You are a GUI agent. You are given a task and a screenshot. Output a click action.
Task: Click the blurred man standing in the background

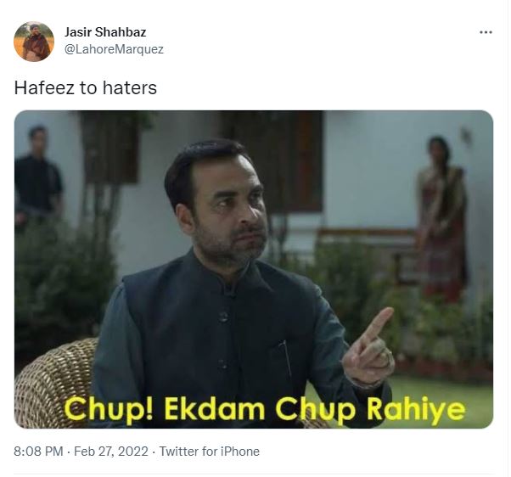(37, 176)
